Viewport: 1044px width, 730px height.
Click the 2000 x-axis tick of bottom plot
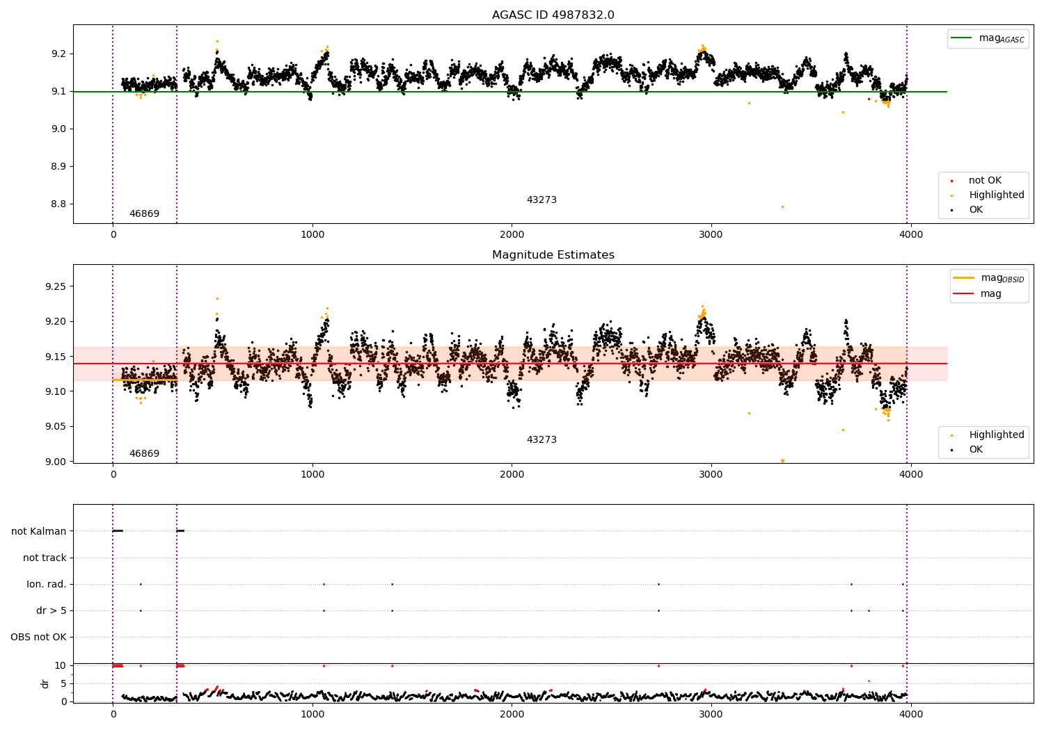[x=512, y=714]
